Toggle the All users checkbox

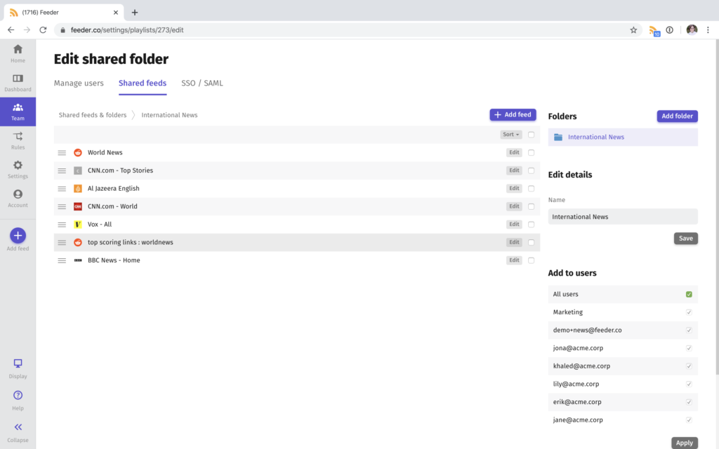point(689,294)
